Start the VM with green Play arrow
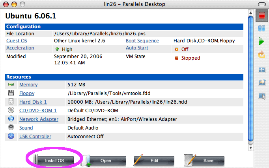 261,41
